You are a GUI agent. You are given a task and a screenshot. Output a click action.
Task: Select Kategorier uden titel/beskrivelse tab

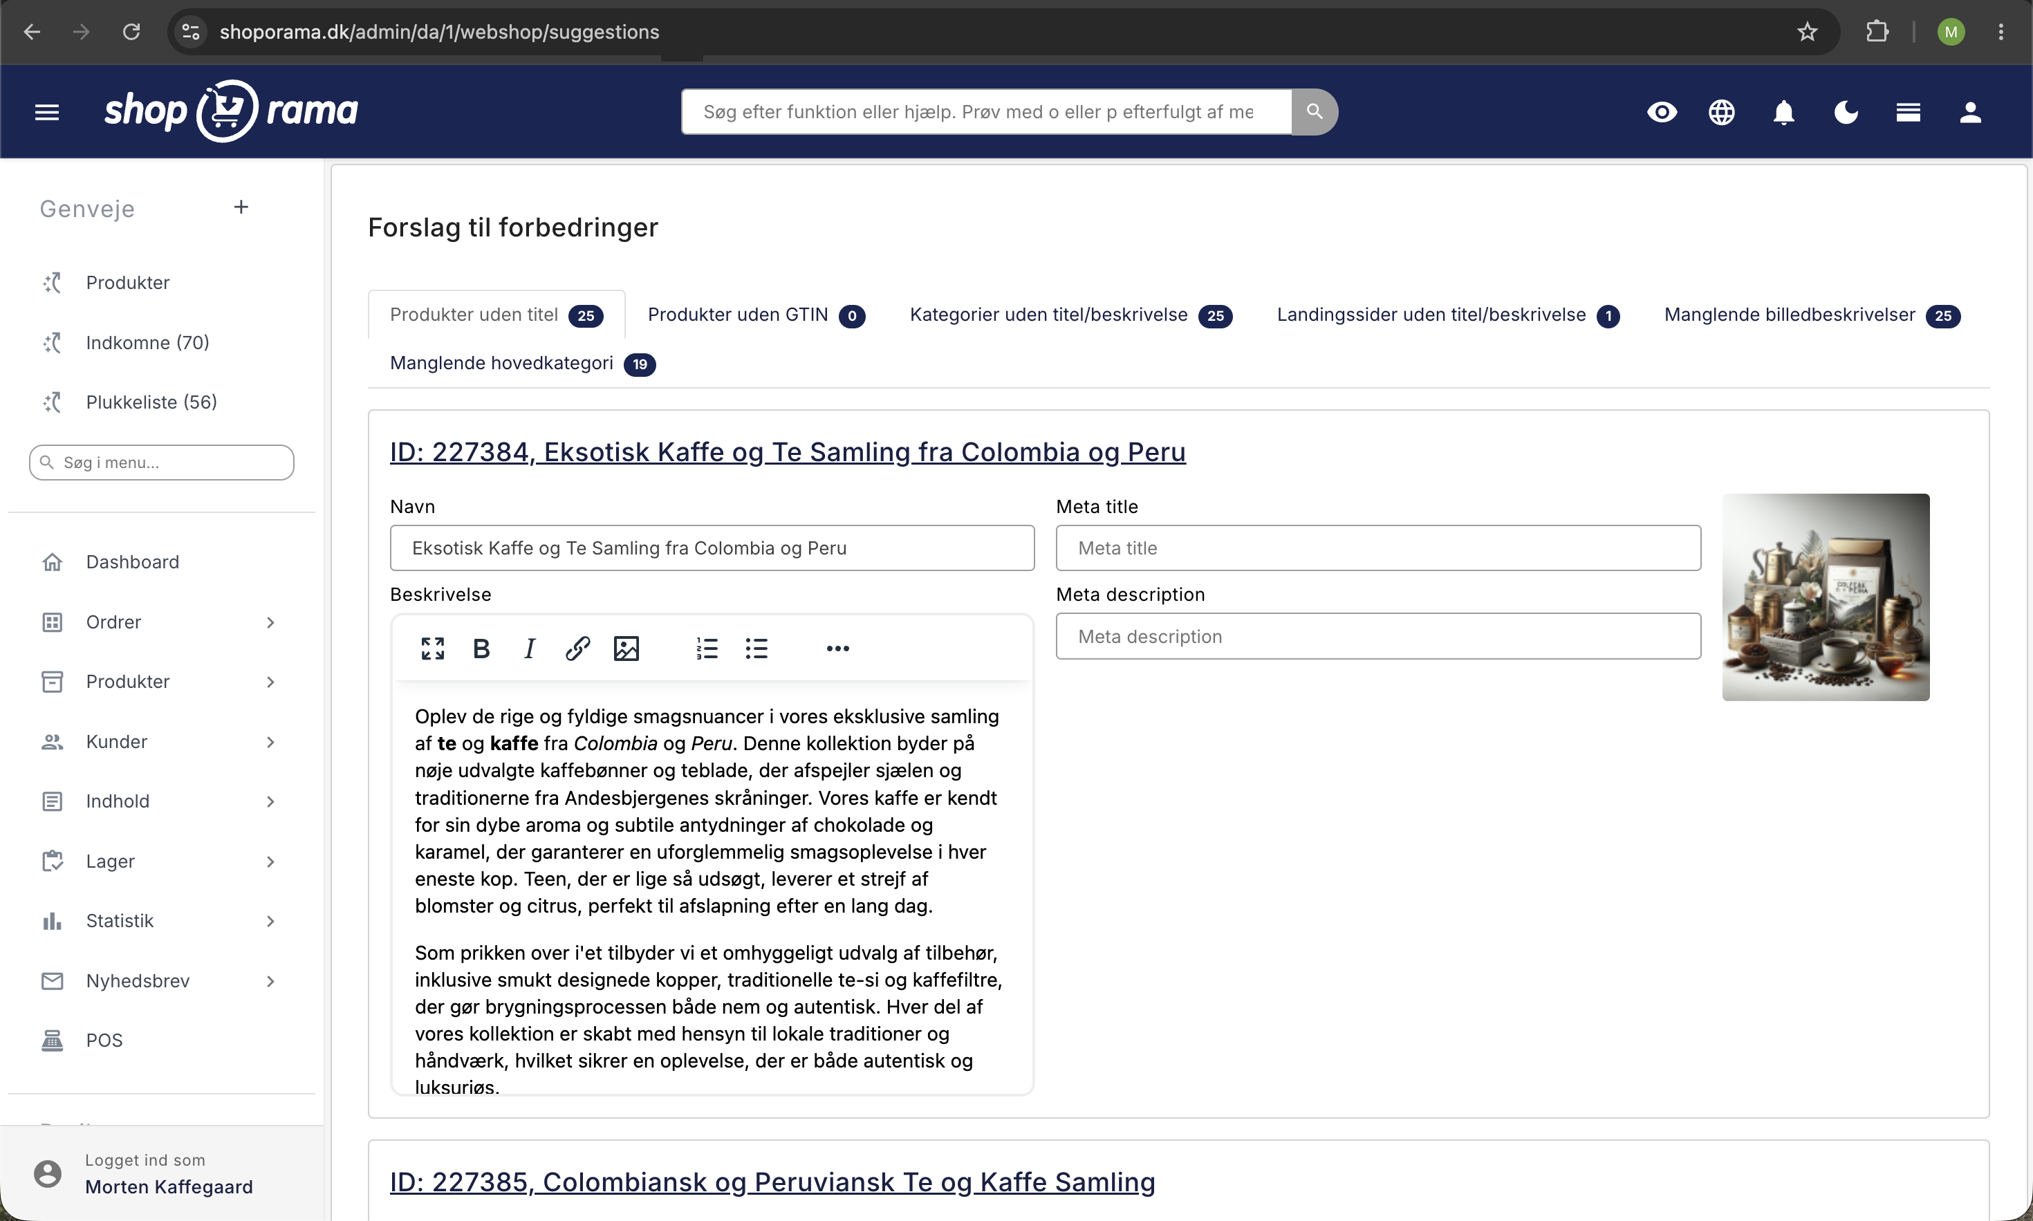pyautogui.click(x=1070, y=315)
